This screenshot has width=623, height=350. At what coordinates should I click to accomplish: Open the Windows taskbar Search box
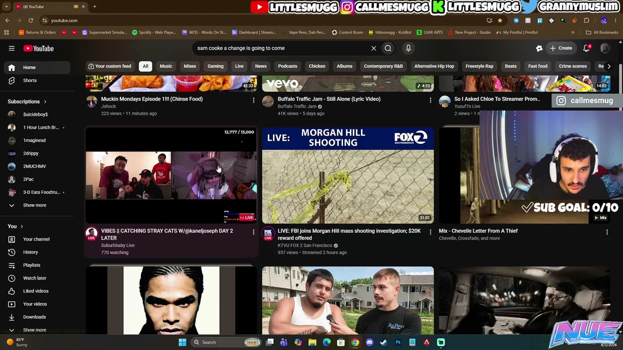(226, 342)
